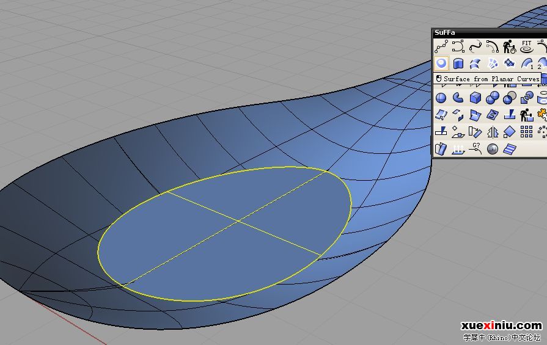This screenshot has height=345, width=547.
Task: Choose the Blend Surface tool
Action: (x=475, y=115)
